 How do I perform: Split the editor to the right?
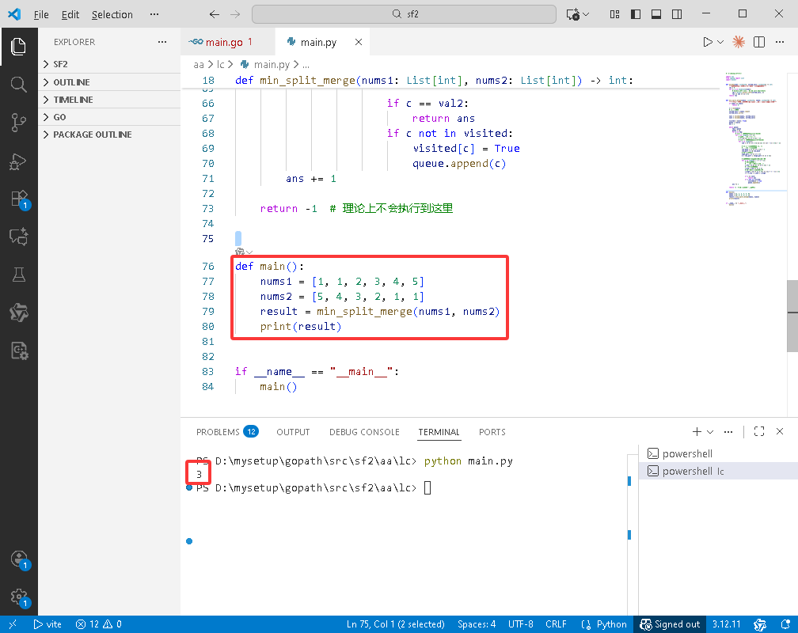(758, 42)
